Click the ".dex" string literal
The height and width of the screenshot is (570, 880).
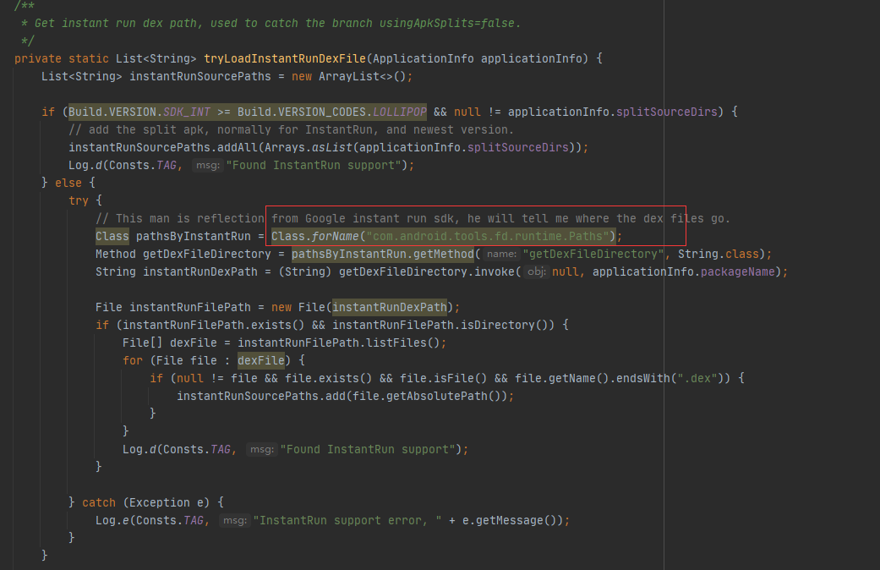[x=697, y=378]
